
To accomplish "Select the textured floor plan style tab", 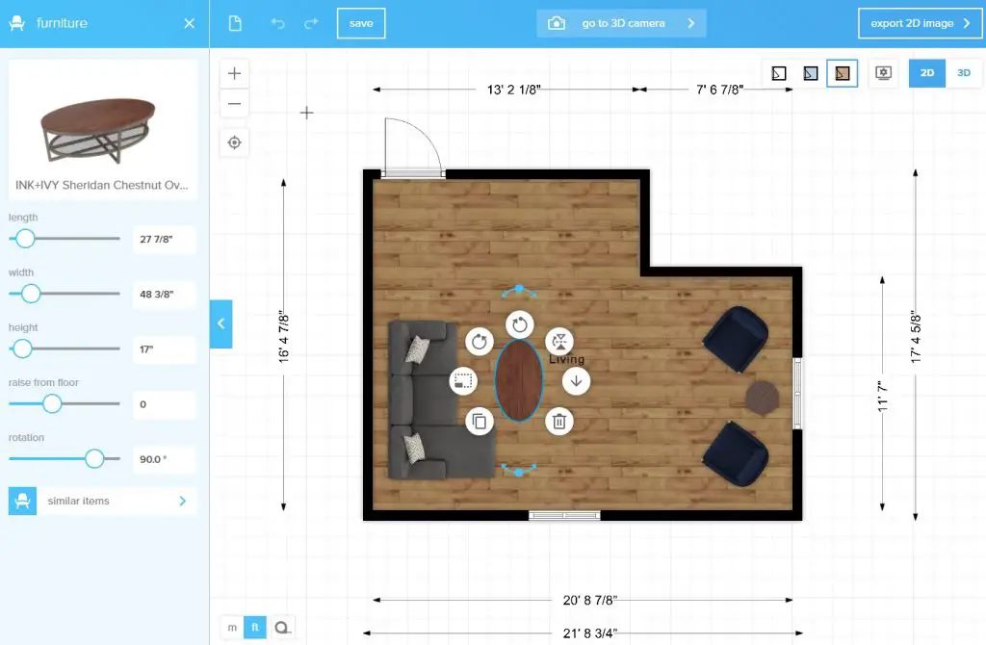I will [842, 72].
